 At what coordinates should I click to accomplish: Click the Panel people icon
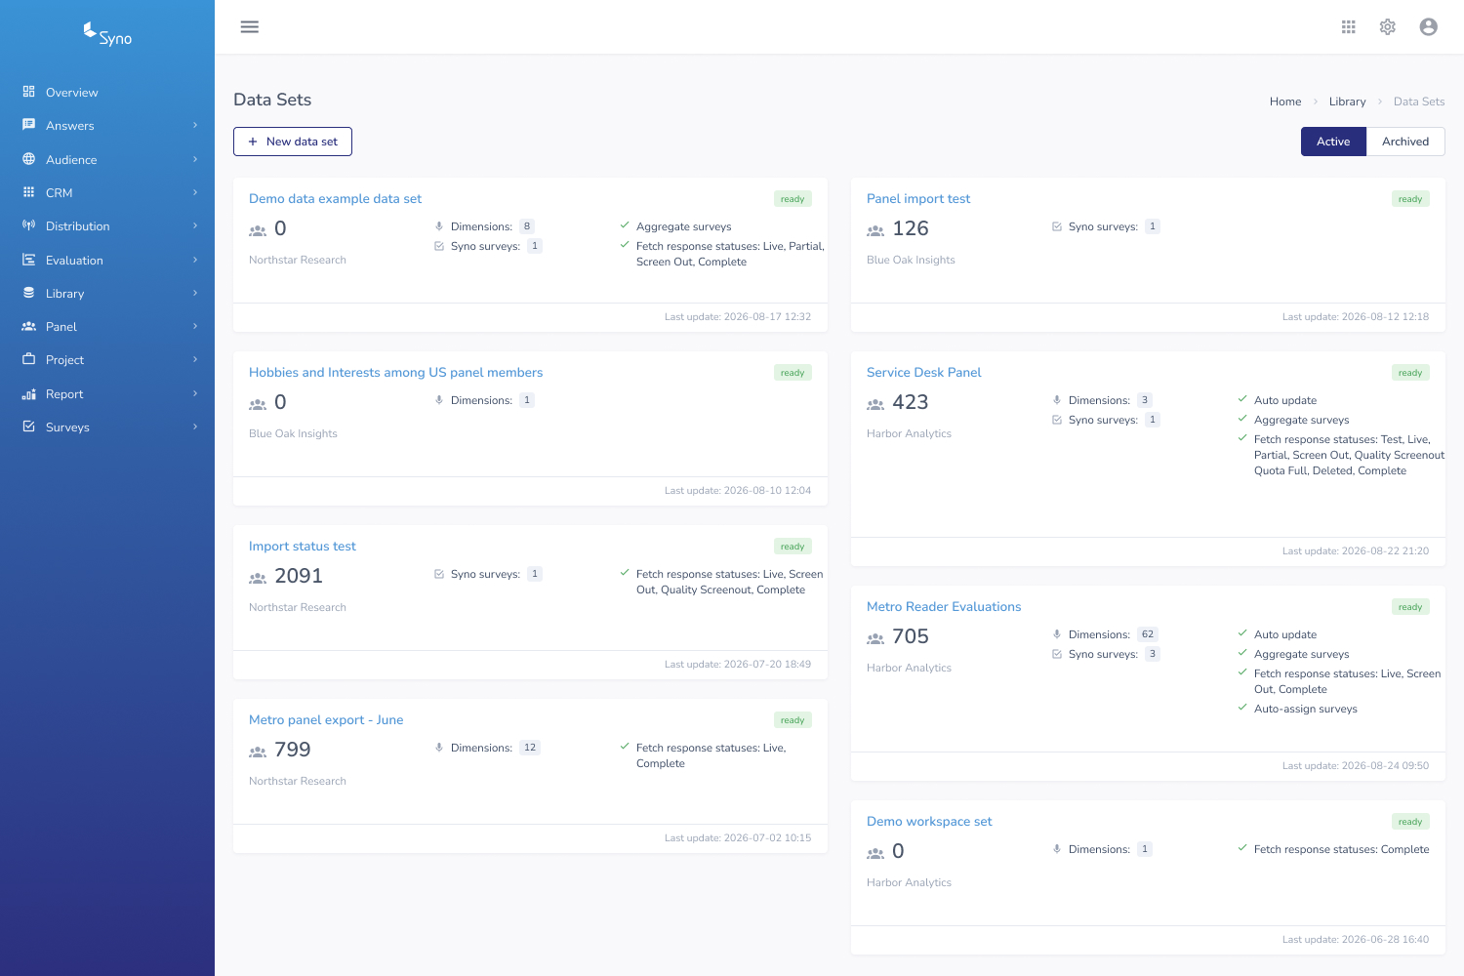(29, 326)
